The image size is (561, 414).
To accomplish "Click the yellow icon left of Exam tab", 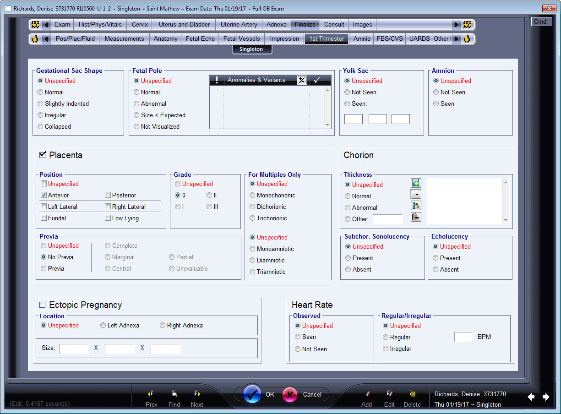I will click(35, 25).
